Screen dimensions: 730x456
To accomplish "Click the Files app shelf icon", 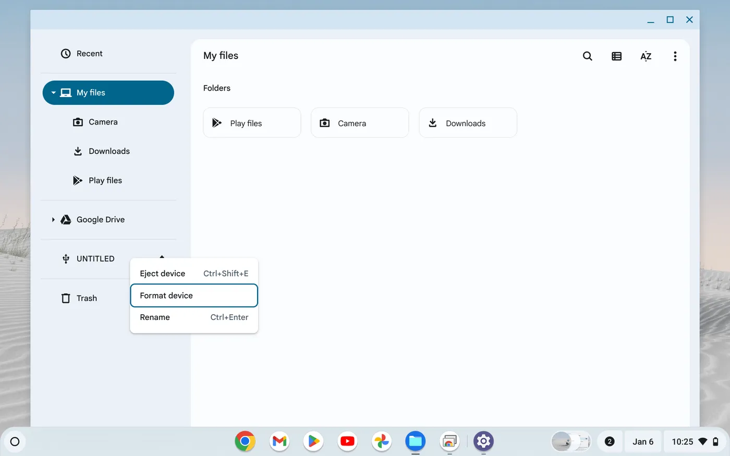I will (x=416, y=441).
